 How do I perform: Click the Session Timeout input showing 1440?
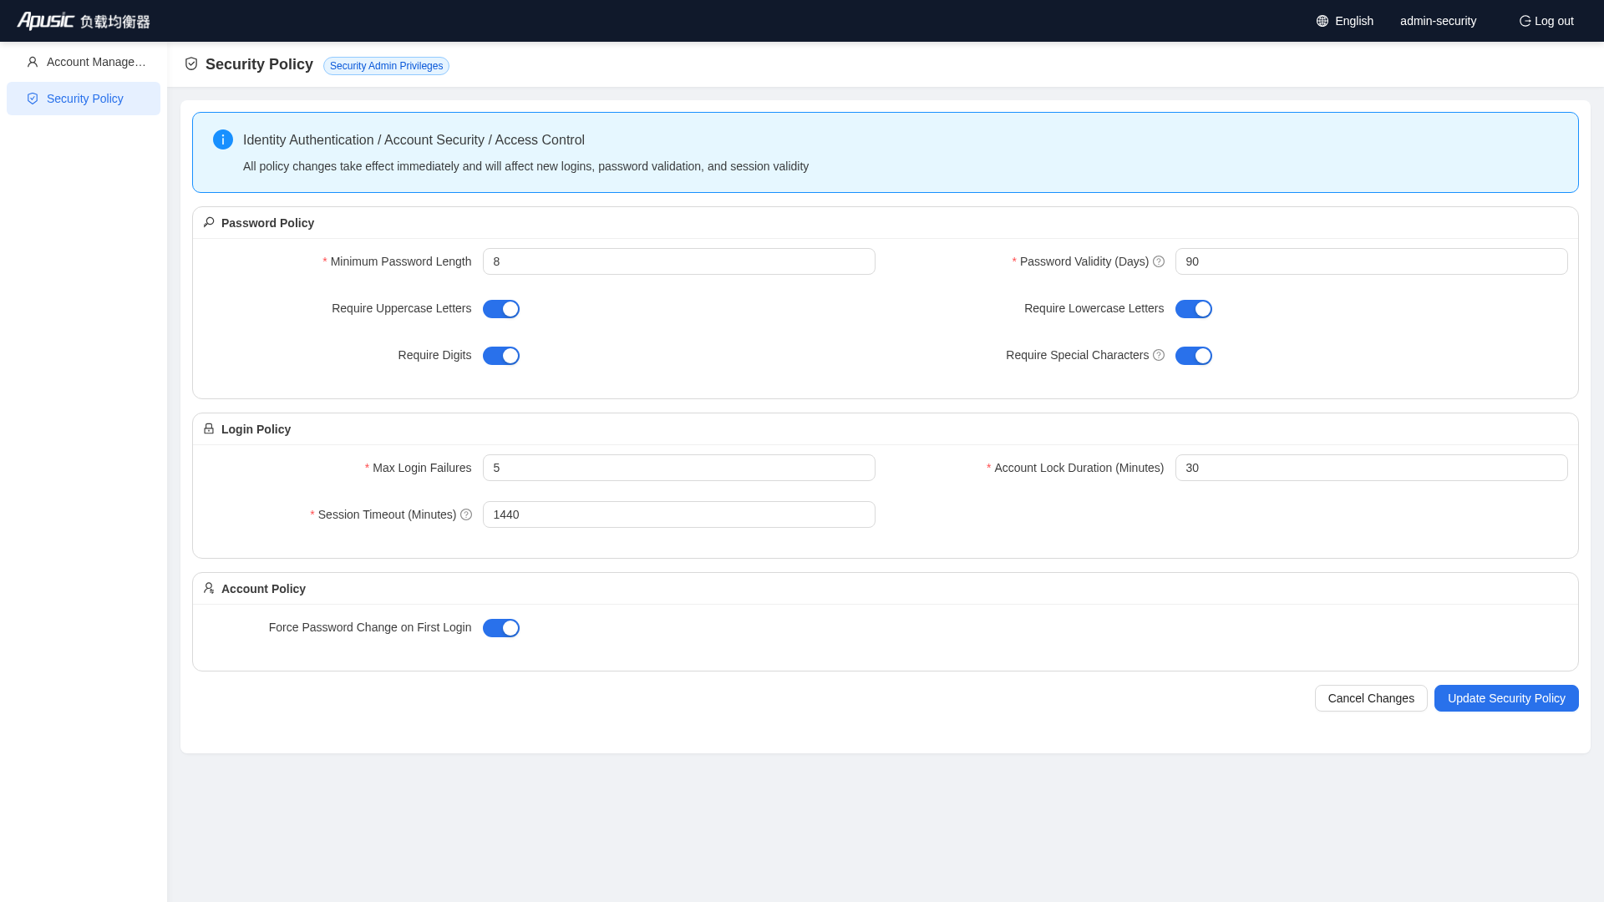click(x=679, y=514)
